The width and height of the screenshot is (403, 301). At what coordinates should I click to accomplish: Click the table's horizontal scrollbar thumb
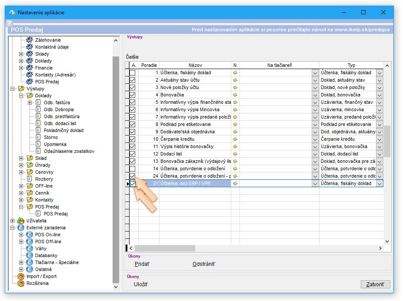[x=165, y=248]
